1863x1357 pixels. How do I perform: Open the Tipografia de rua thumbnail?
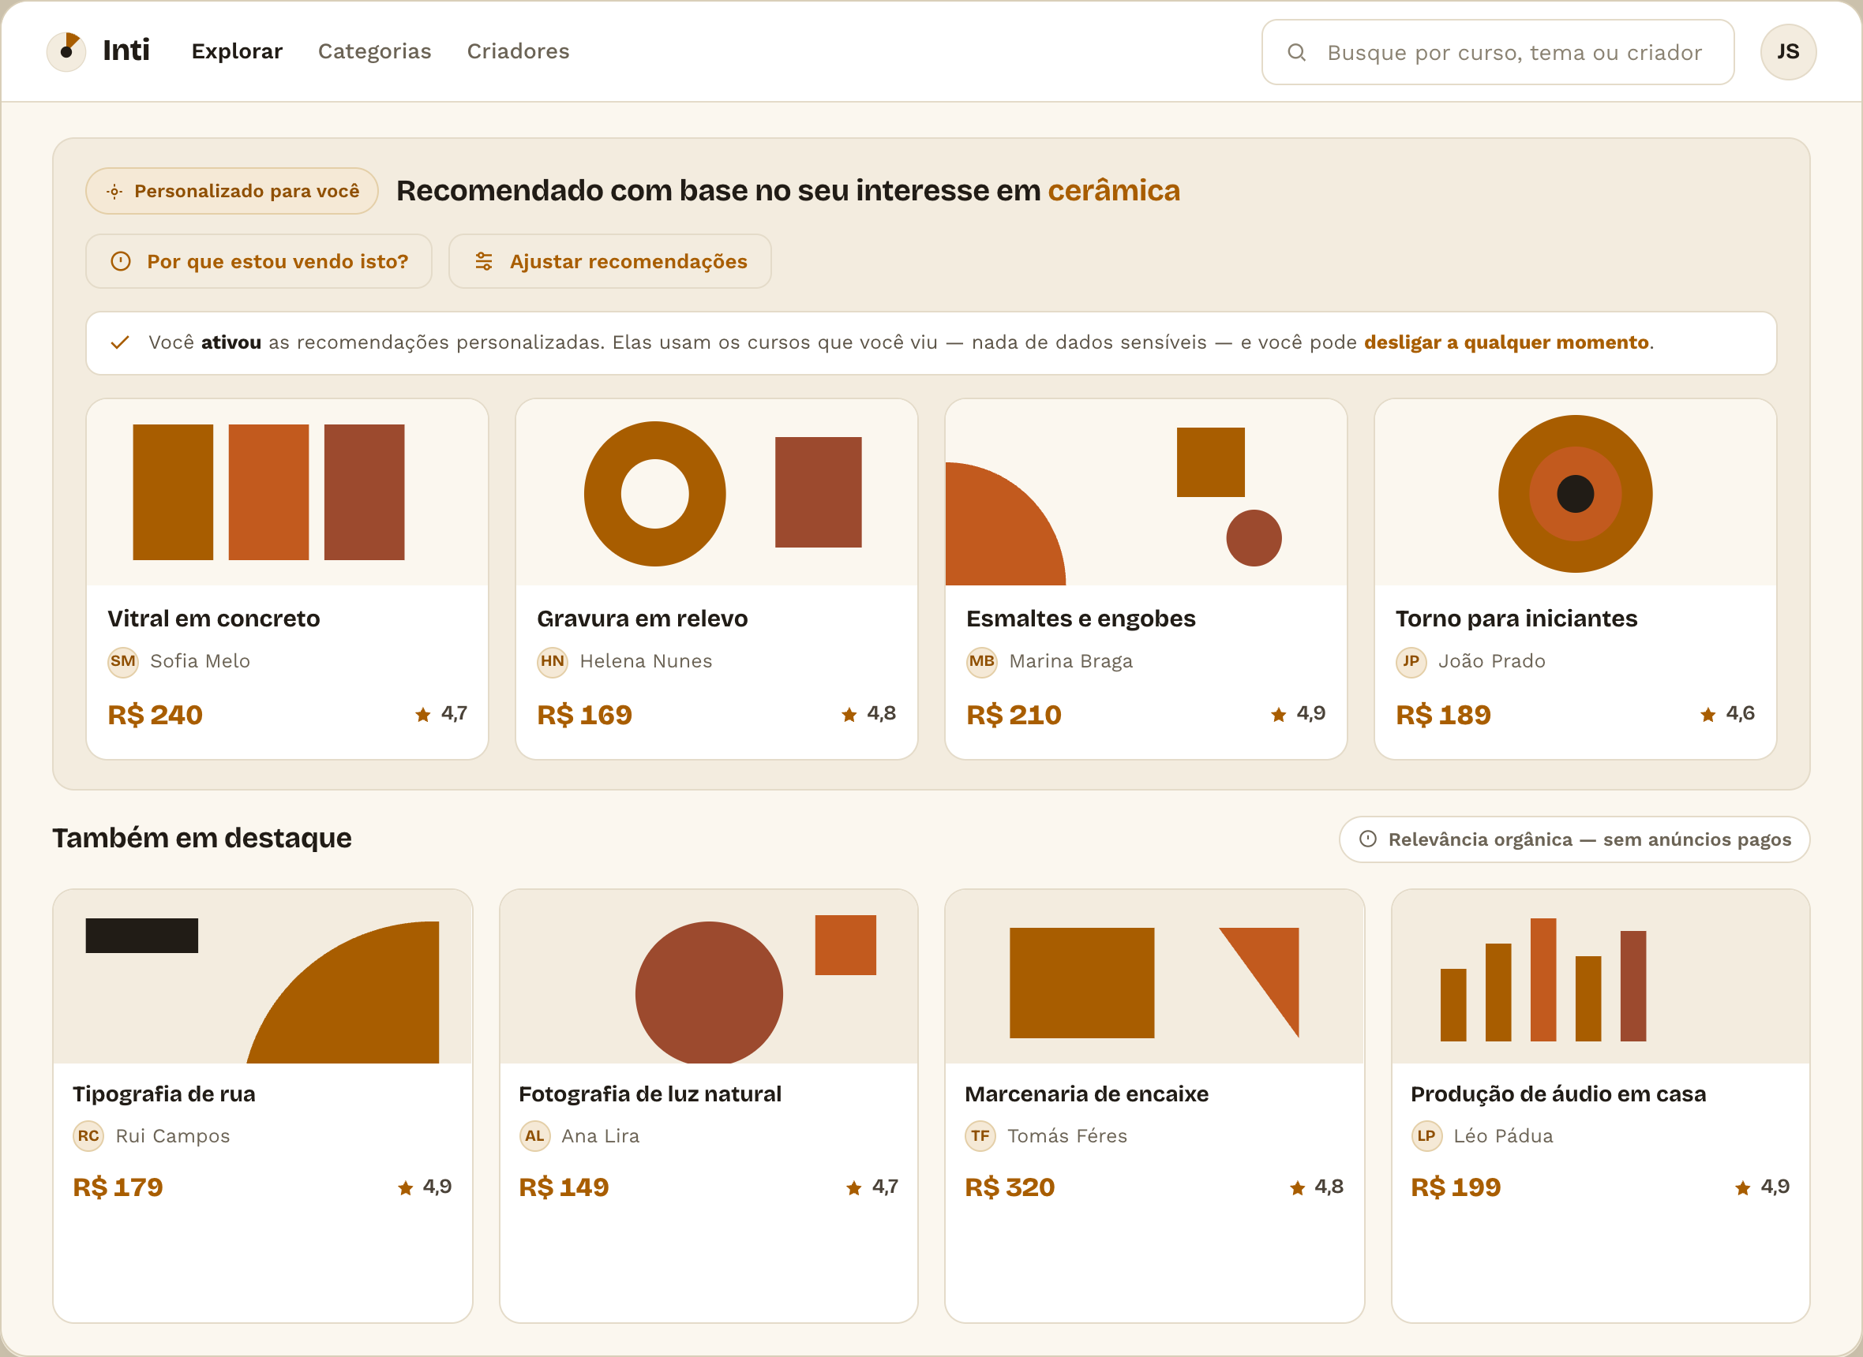pyautogui.click(x=263, y=978)
